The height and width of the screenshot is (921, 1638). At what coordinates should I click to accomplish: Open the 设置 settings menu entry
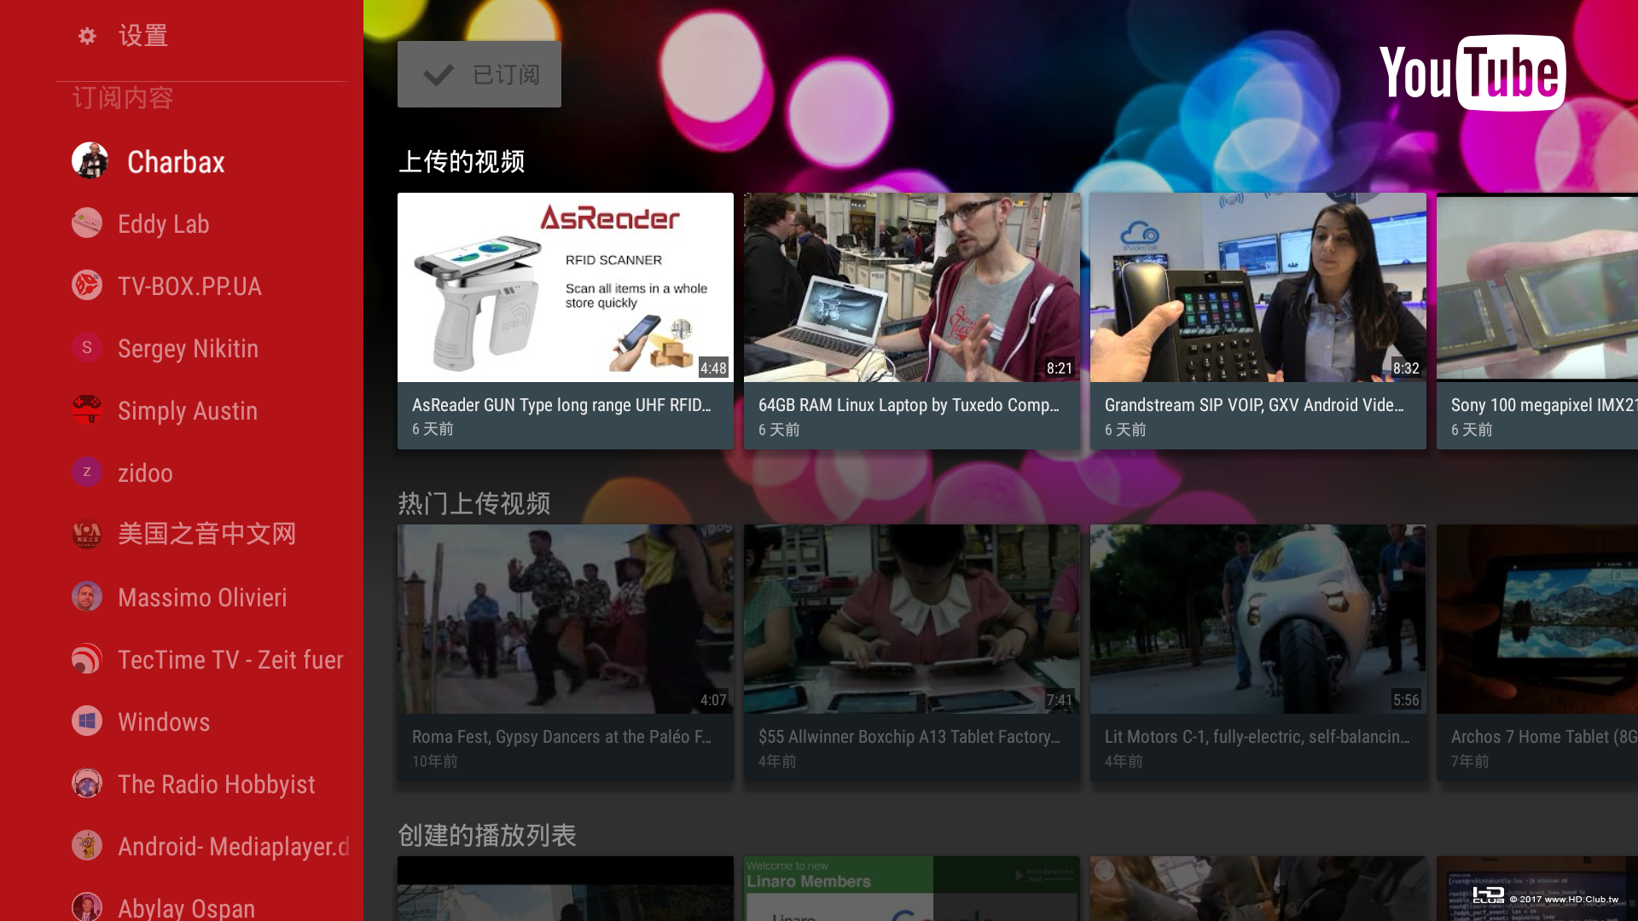[x=143, y=36]
